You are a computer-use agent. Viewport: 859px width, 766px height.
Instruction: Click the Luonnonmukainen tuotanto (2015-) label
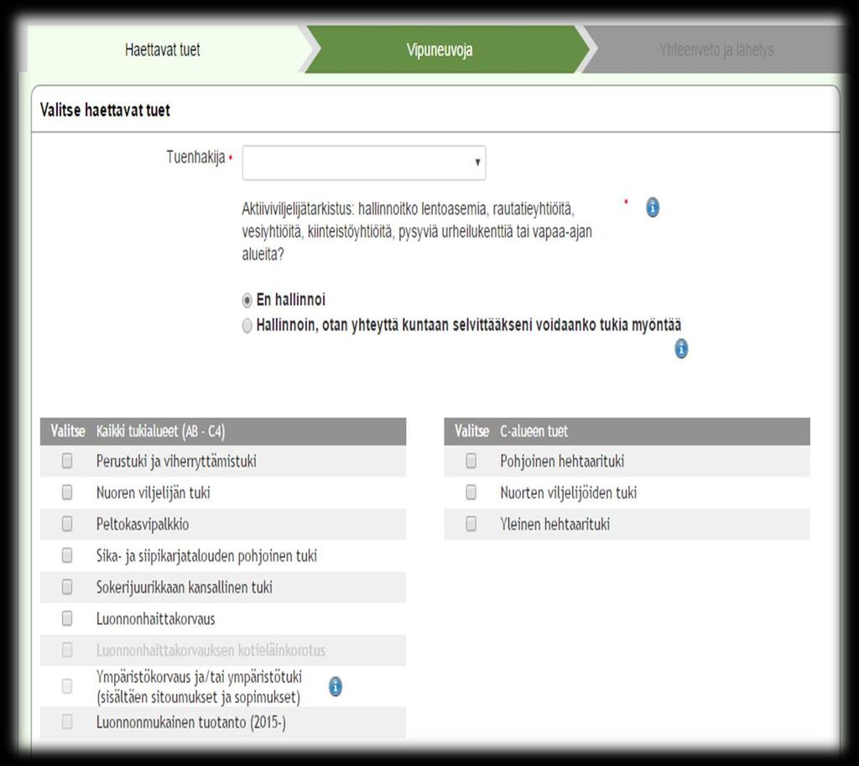191,722
